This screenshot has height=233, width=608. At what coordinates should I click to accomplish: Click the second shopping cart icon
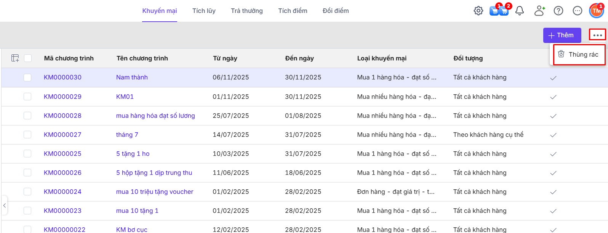(x=504, y=11)
